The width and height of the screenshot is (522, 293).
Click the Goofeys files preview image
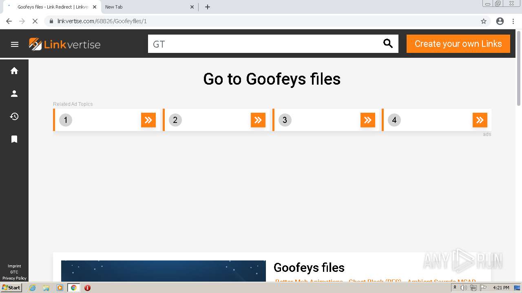[164, 271]
